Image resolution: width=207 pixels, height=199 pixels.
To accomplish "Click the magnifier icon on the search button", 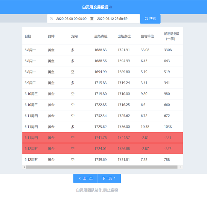I will pyautogui.click(x=146, y=19).
